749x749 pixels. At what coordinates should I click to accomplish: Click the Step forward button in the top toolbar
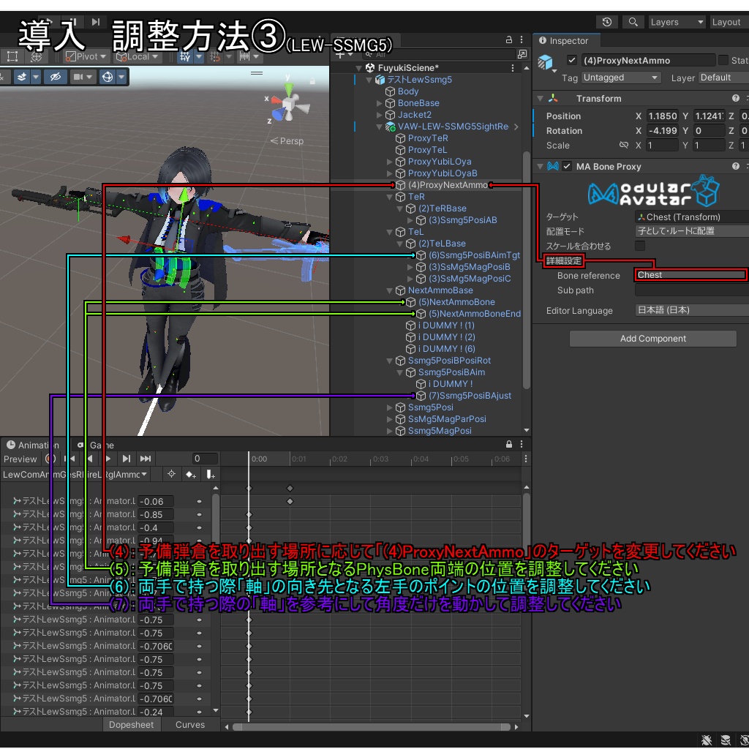click(x=96, y=21)
